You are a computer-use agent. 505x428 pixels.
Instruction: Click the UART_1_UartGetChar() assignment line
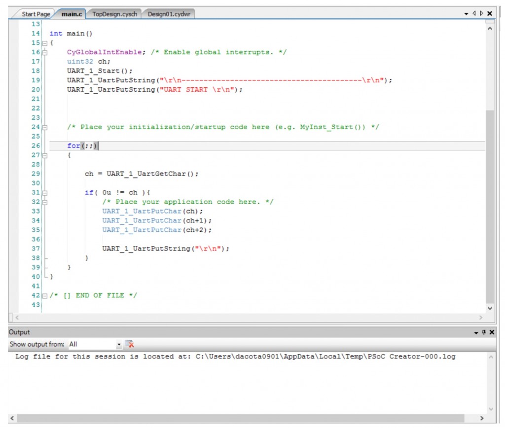[x=142, y=174]
